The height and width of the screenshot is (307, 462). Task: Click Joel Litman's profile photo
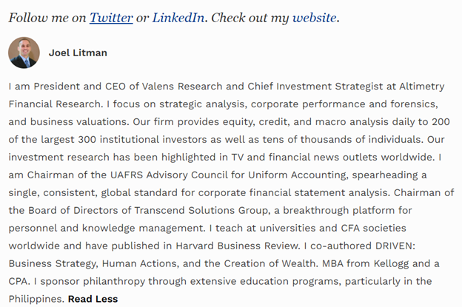click(24, 53)
